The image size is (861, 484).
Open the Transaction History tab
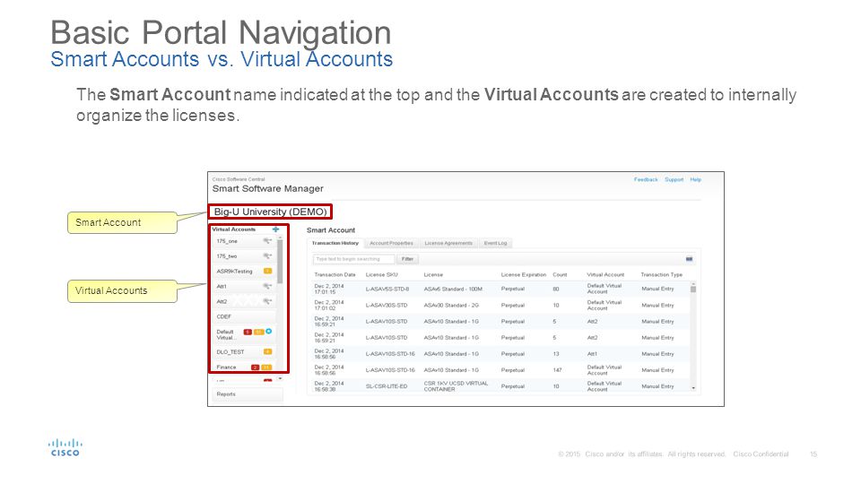coord(335,243)
